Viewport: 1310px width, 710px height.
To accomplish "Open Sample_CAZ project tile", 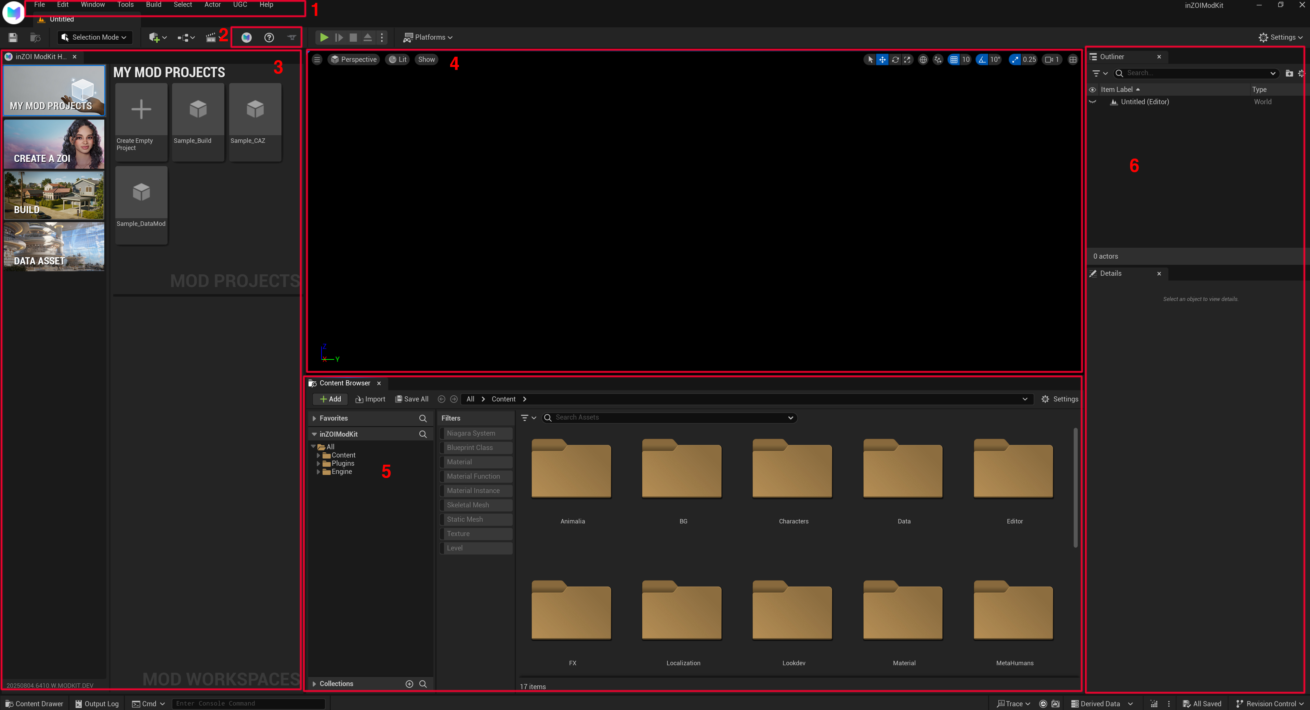I will click(255, 122).
